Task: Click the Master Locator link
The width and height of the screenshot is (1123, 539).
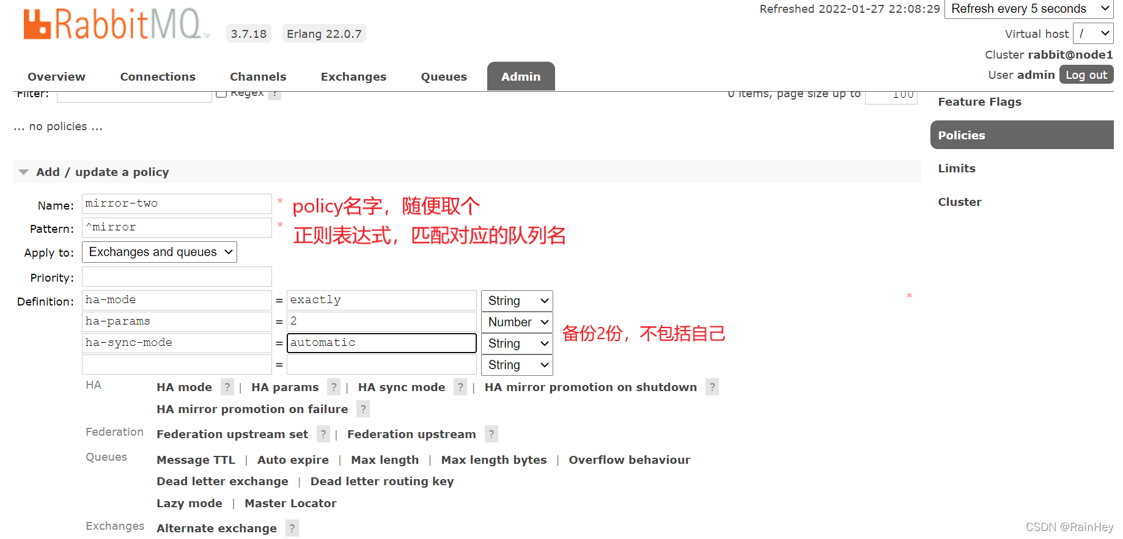Action: pos(290,503)
